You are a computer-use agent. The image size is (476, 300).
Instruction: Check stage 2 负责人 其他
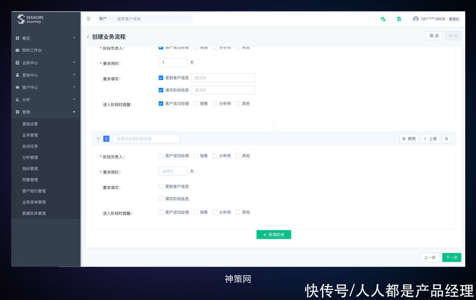238,156
